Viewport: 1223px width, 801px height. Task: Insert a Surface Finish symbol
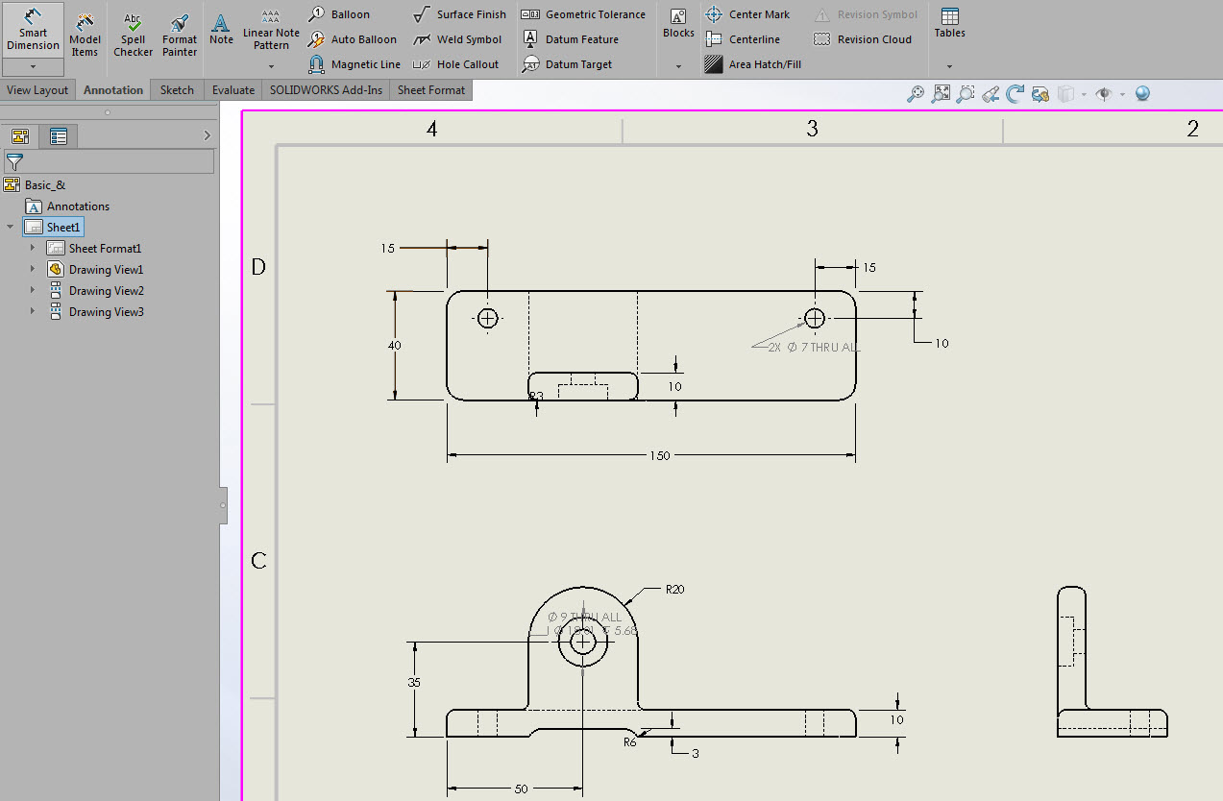459,14
